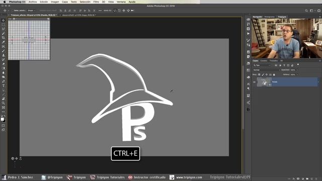Toggle the type layer filter
Screen dimensions: 322x181
(284, 65)
